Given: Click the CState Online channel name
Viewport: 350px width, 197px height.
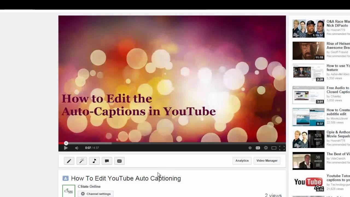Looking at the screenshot, I should point(89,186).
